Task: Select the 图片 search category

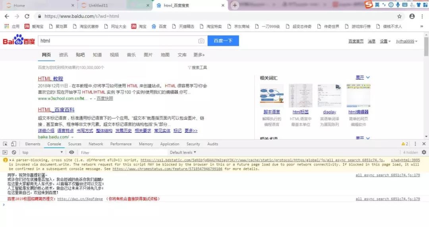Action: point(148,55)
